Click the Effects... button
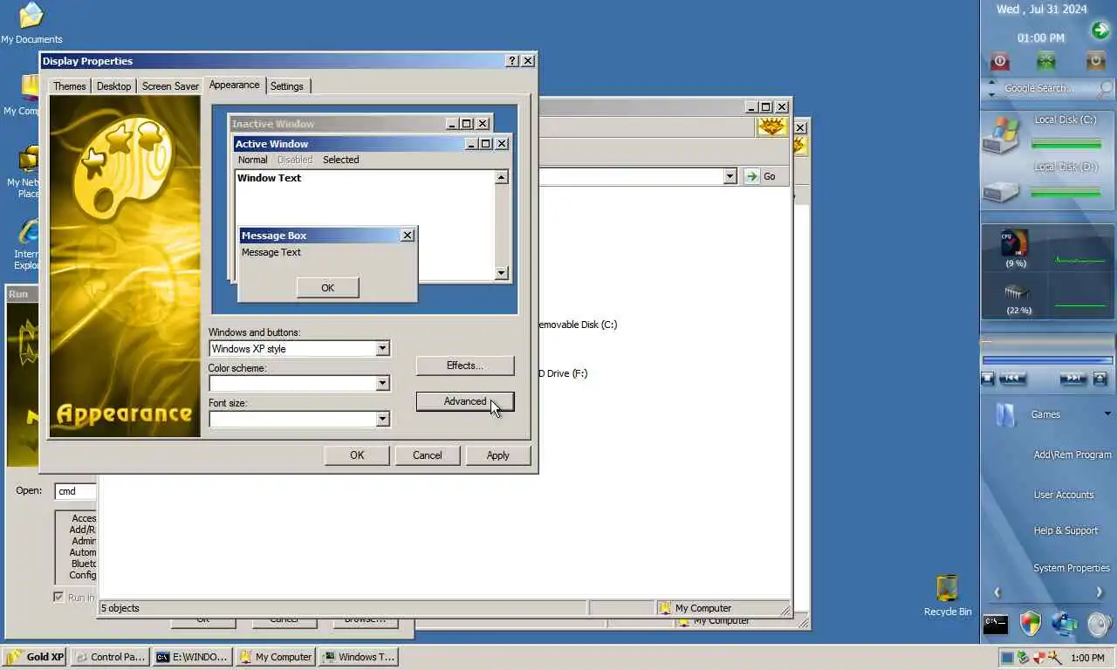 (x=465, y=366)
